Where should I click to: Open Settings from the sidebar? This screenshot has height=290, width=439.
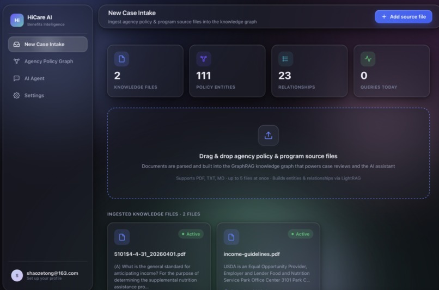48,95
